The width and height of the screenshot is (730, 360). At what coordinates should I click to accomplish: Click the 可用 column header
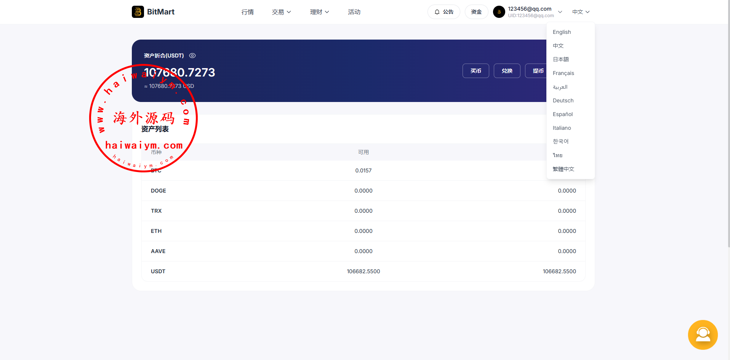click(x=363, y=152)
